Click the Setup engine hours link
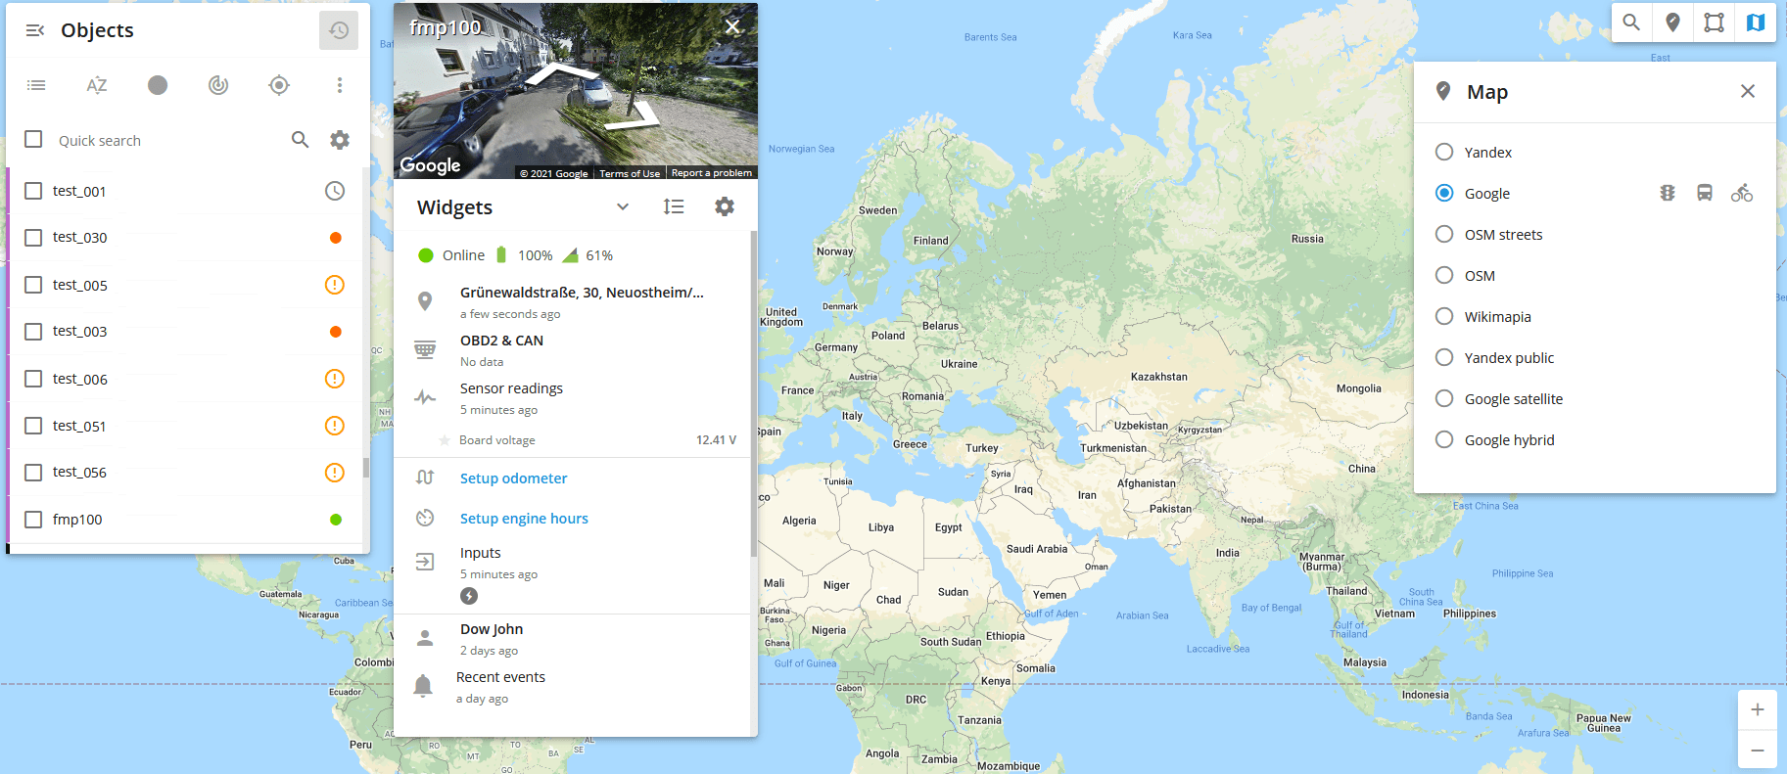1787x774 pixels. [524, 519]
